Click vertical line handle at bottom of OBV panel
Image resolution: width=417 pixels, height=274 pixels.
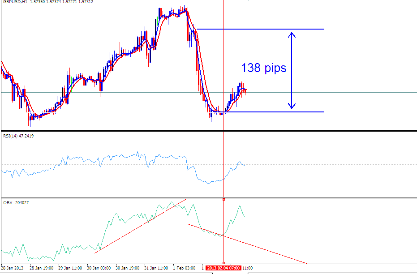(224, 263)
